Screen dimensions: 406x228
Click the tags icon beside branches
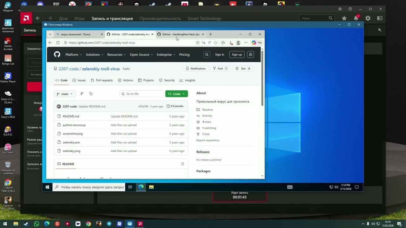click(91, 94)
